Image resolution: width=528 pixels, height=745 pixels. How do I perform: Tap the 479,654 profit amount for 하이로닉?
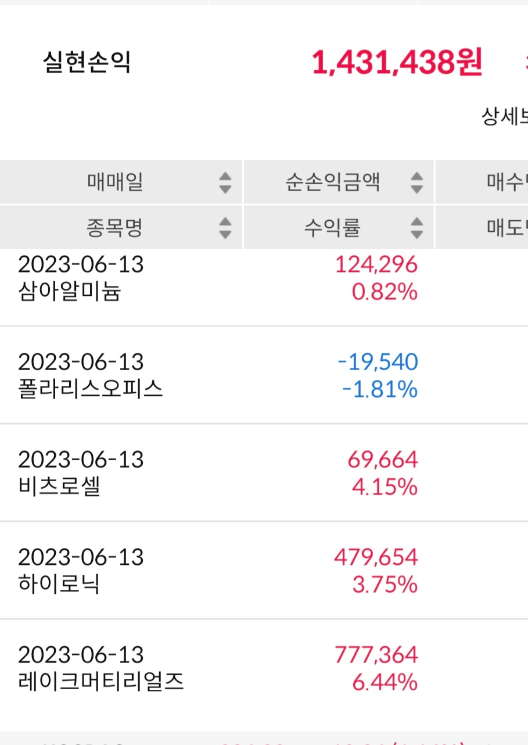pos(375,558)
